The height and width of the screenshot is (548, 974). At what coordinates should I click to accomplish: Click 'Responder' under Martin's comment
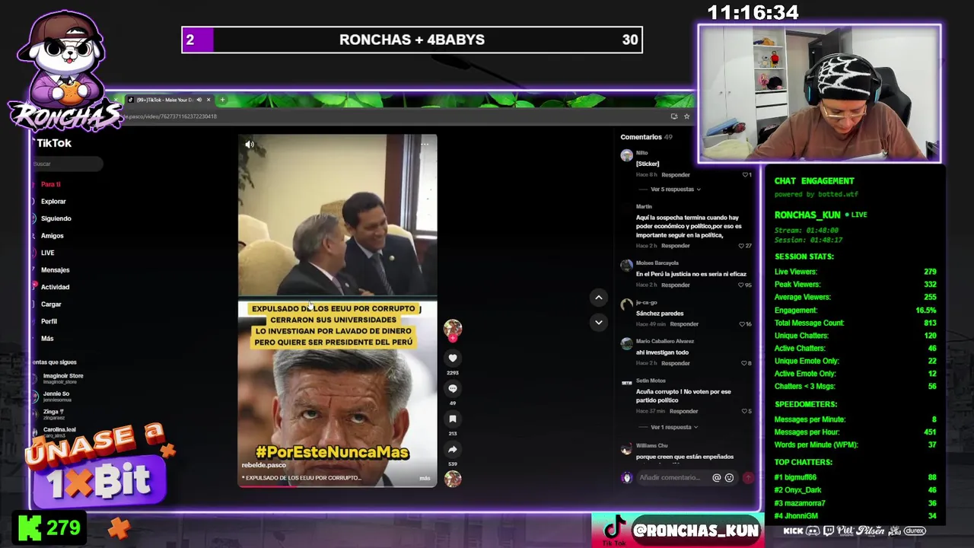676,246
